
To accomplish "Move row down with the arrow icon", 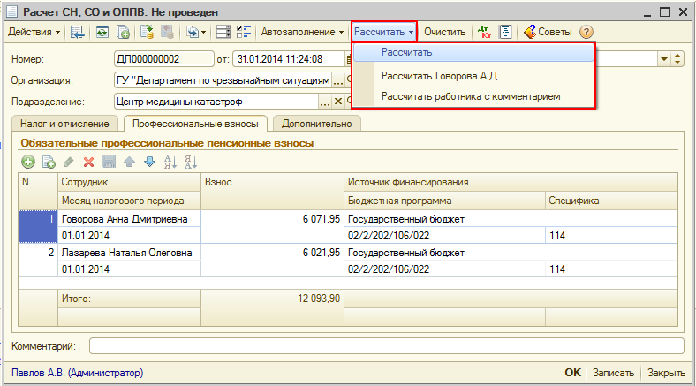I will (149, 162).
